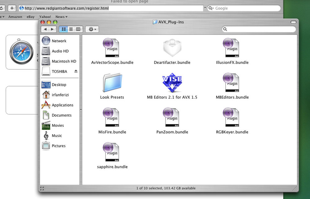
Task: Switch Finder to icon view
Action: 64,29
